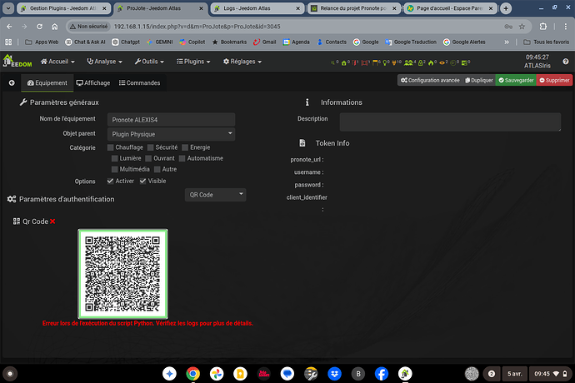Open the Objet parent dropdown

click(172, 134)
